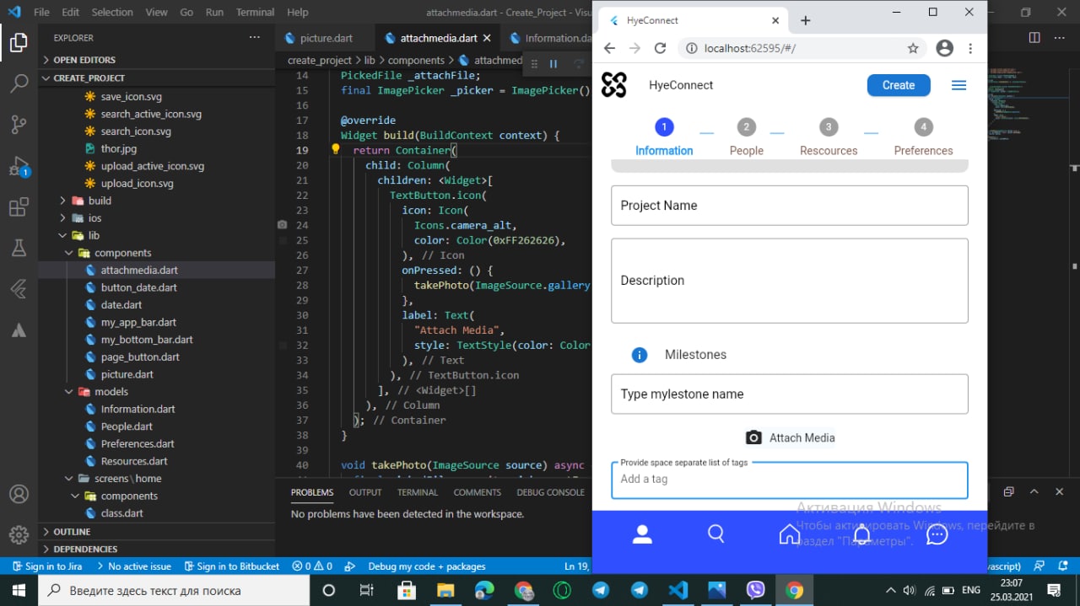Open the Accounts icon in activity bar
The image size is (1080, 606).
point(19,494)
